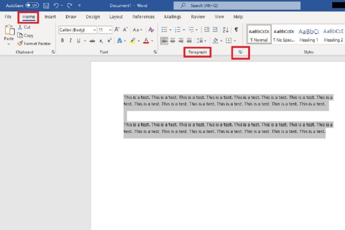The width and height of the screenshot is (345, 230).
Task: Open the Change Case Aa dropdown
Action: click(x=138, y=30)
